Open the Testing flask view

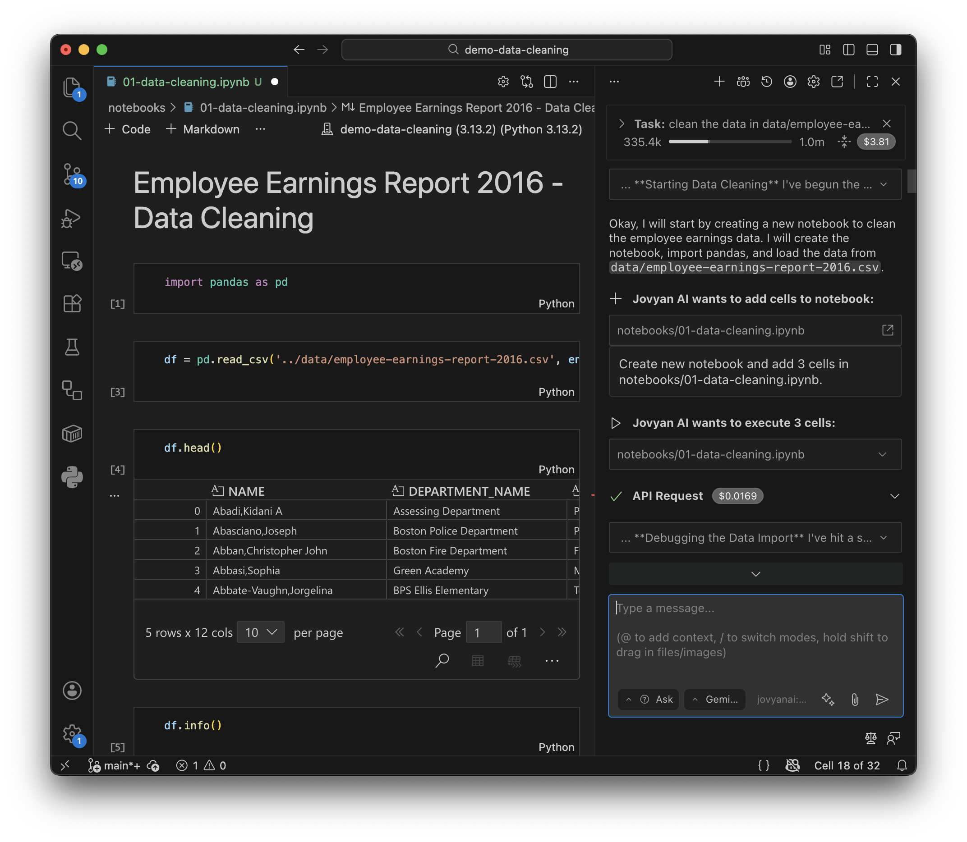click(x=72, y=347)
